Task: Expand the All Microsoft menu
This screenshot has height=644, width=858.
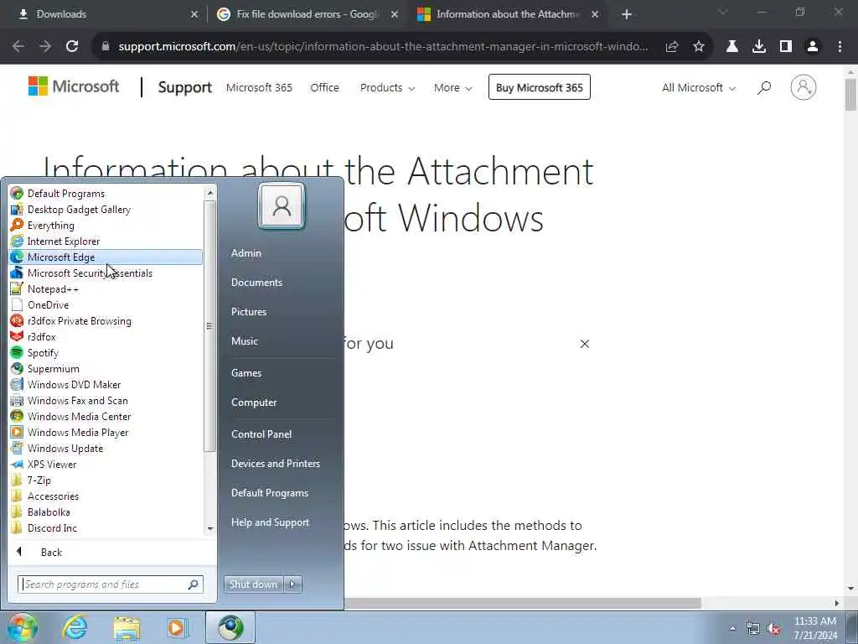Action: tap(699, 87)
